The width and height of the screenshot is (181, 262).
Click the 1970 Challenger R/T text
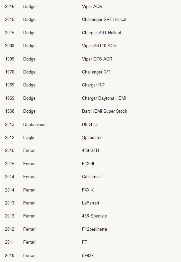[96, 72]
